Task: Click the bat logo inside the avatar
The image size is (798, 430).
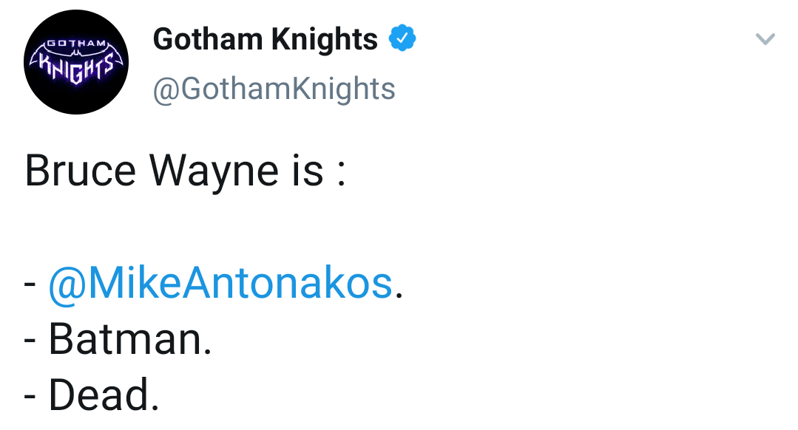Action: (76, 62)
